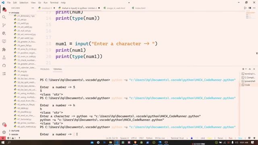Viewport: 258px width, 145px height.
Task: Open the Extensions view
Action: click(4, 50)
